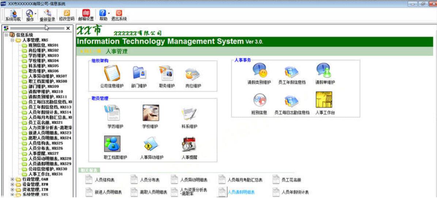Open the 请假类别维护 icon in 人事事务
The height and width of the screenshot is (198, 437).
[x=260, y=70]
